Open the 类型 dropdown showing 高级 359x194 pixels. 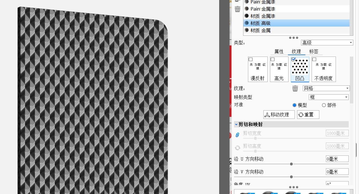pos(327,43)
